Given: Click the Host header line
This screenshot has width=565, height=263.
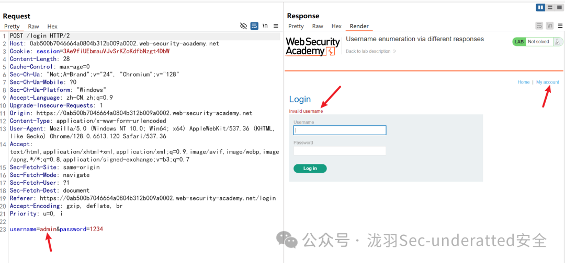Looking at the screenshot, I should click(x=114, y=43).
